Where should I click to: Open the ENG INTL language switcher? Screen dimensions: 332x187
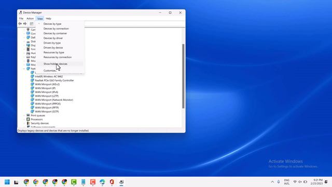[287, 182]
